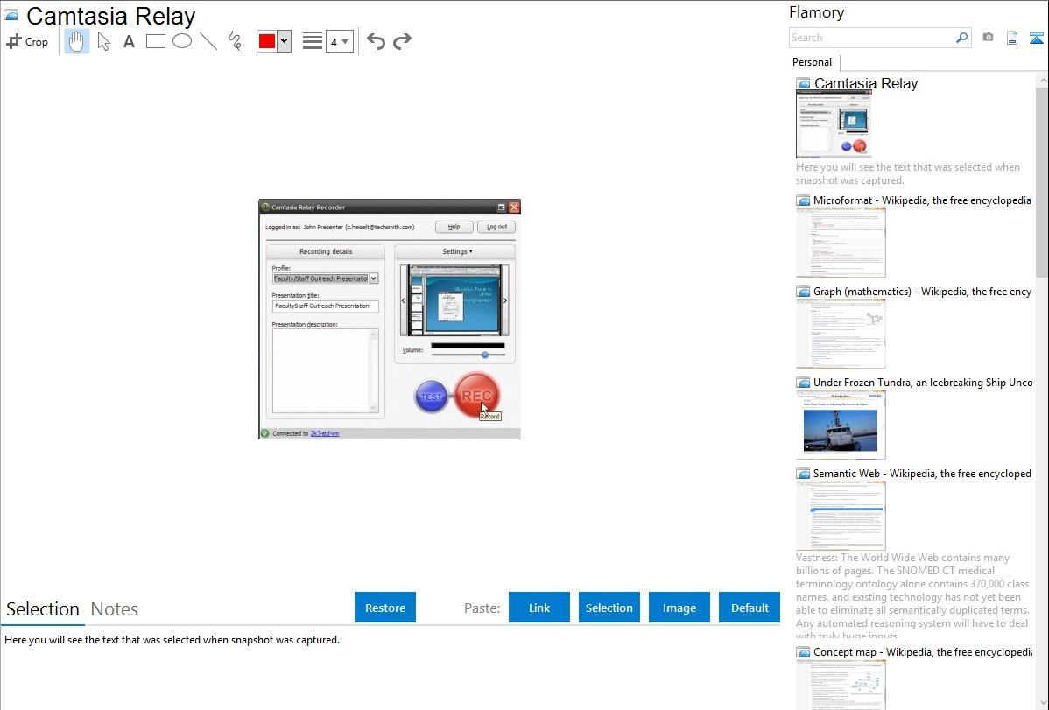Click the blue collapse panel icon
1049x710 pixels.
pos(1036,38)
